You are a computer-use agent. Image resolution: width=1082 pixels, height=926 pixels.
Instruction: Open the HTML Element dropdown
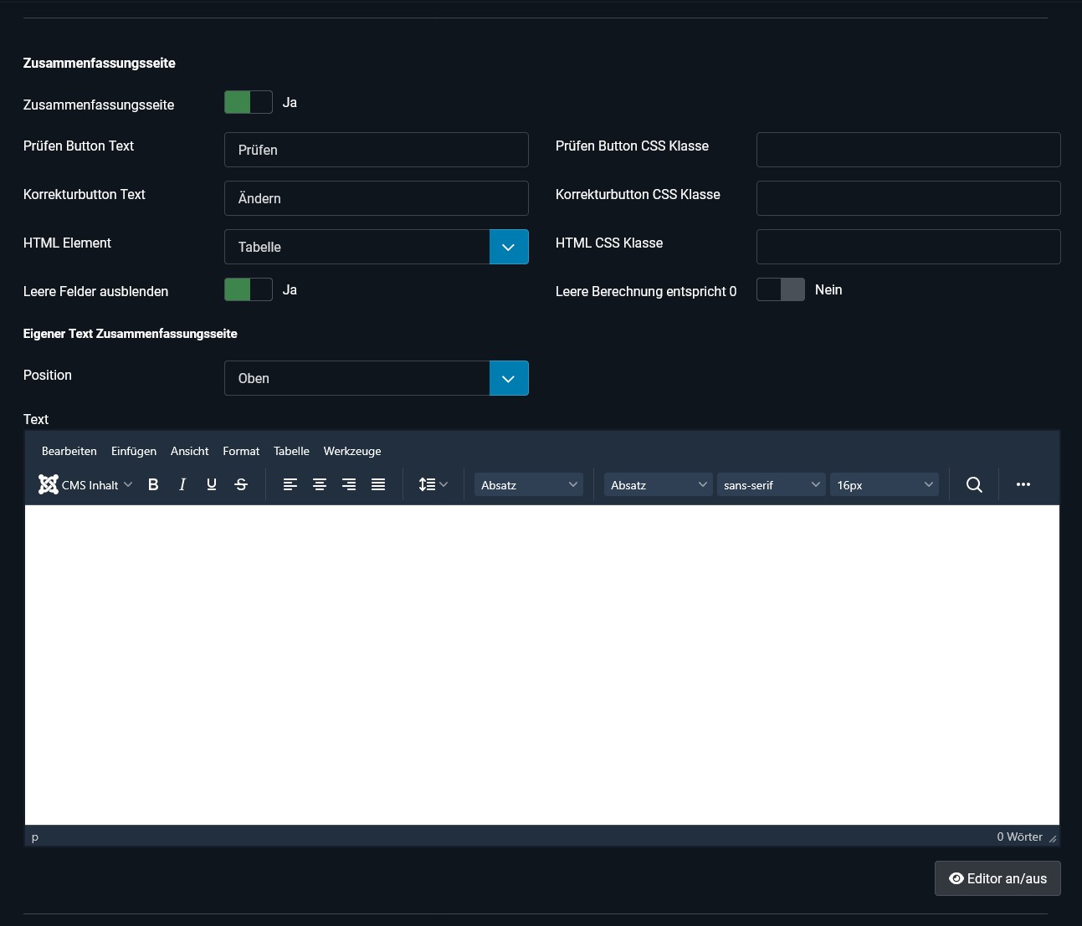coord(377,247)
